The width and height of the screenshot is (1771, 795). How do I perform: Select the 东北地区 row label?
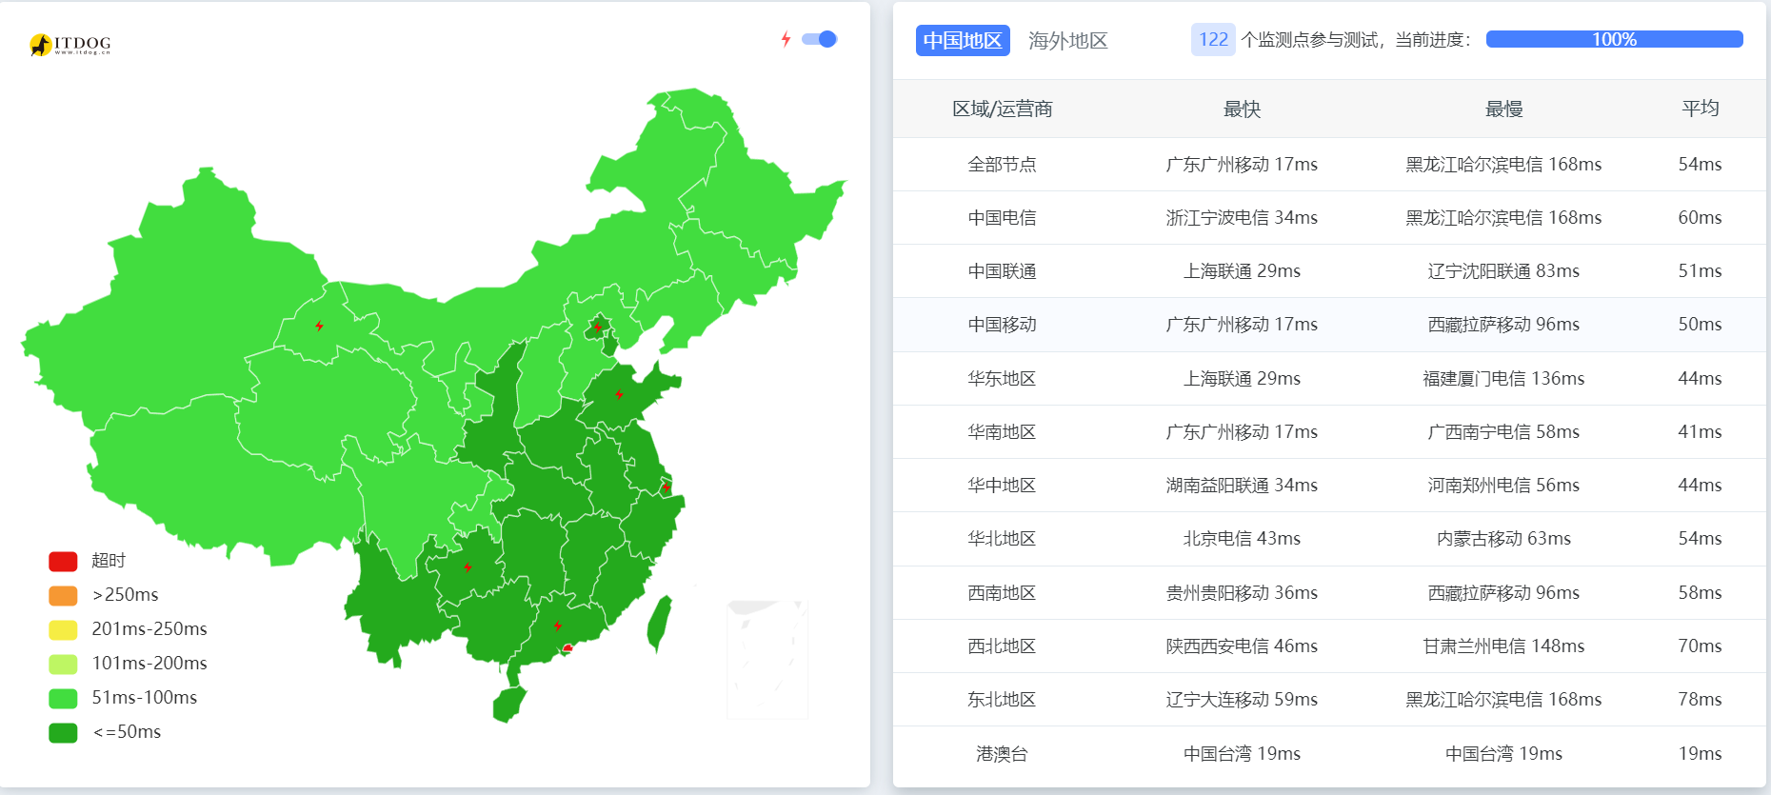click(1003, 700)
